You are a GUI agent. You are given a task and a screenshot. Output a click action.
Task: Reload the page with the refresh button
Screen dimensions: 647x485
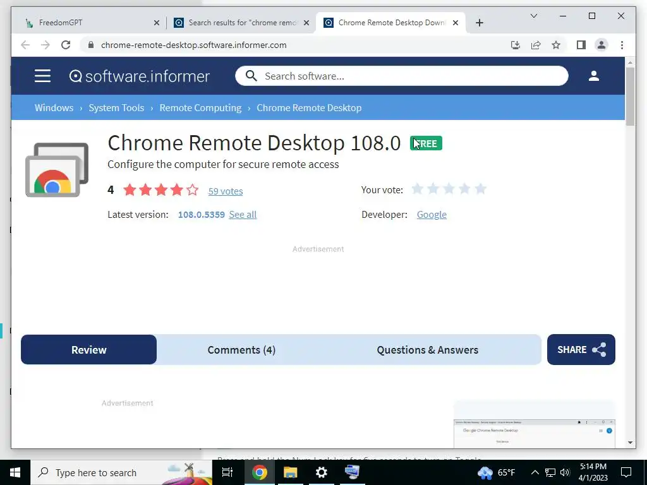tap(66, 45)
